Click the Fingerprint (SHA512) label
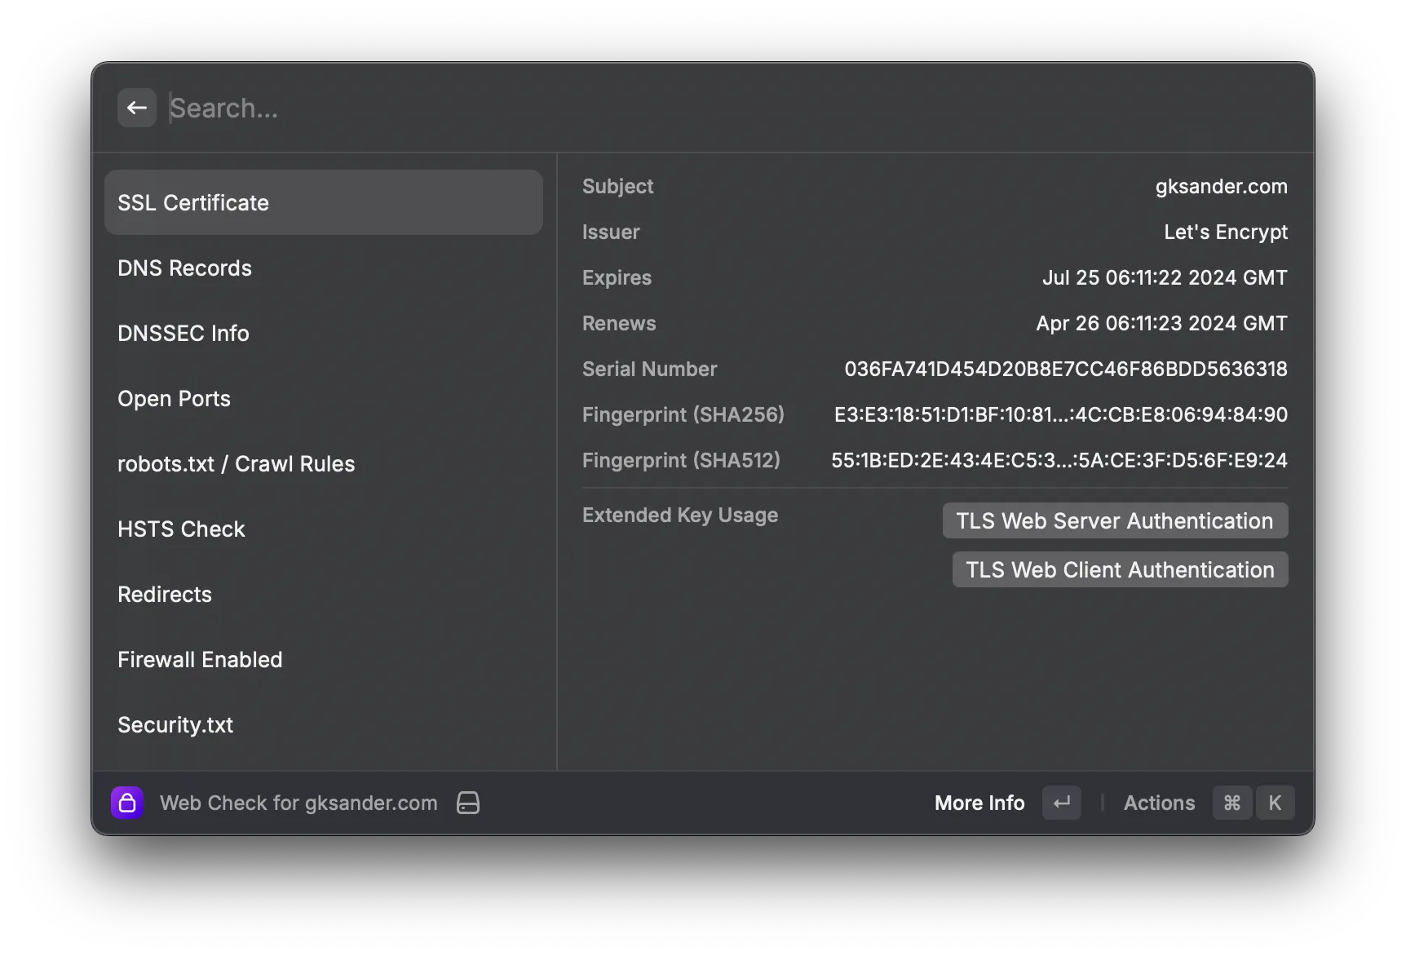Image resolution: width=1406 pixels, height=956 pixels. click(681, 460)
